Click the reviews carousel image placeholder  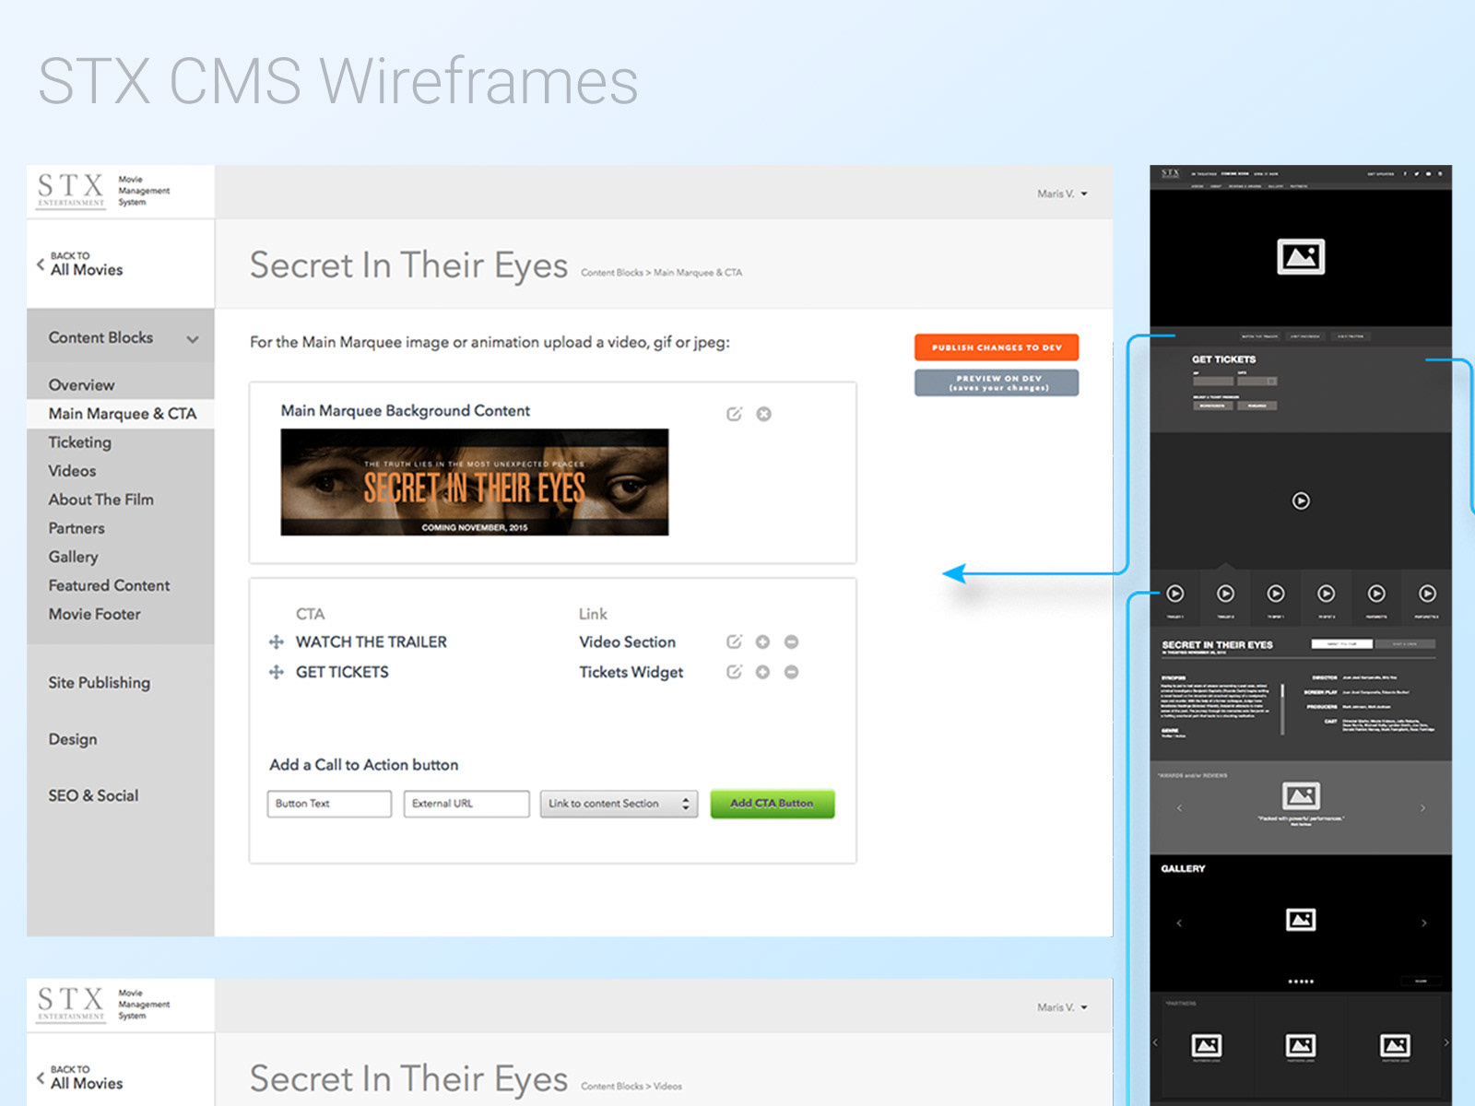point(1301,795)
